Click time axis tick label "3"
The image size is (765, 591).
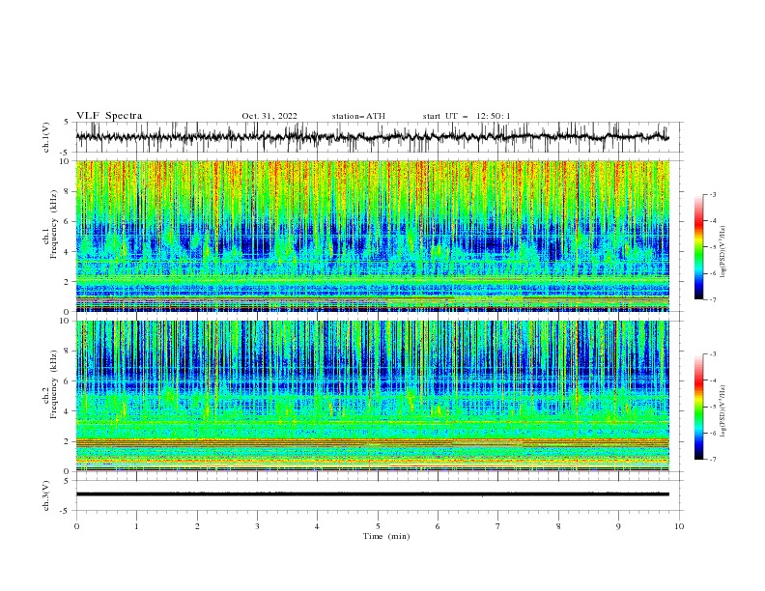(257, 526)
